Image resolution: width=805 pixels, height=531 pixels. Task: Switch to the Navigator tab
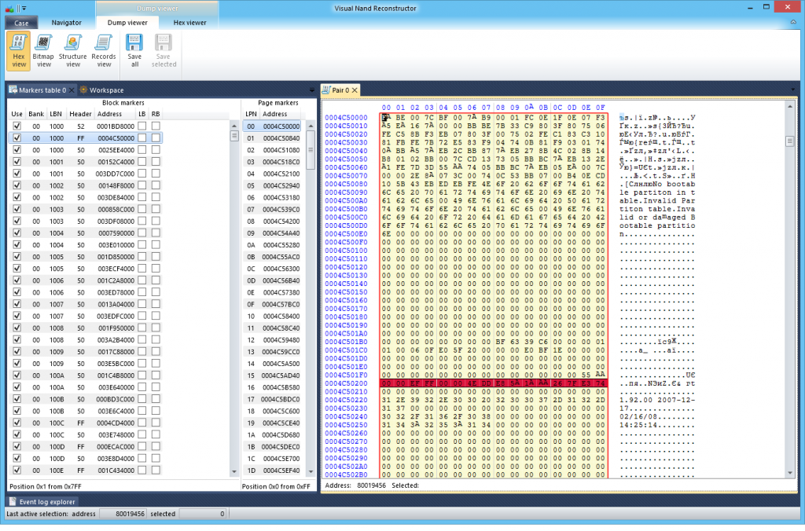point(66,23)
